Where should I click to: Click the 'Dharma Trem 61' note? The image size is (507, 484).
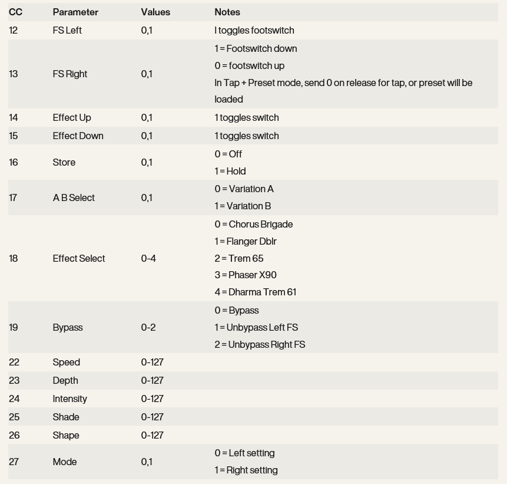256,292
